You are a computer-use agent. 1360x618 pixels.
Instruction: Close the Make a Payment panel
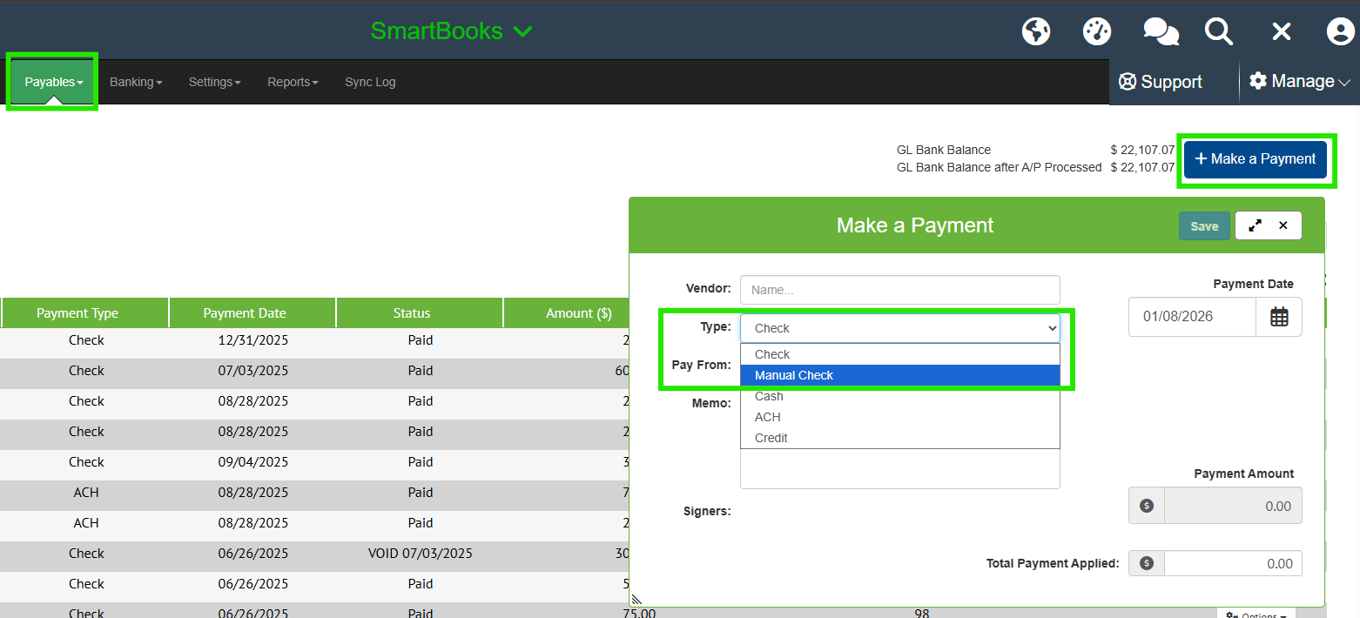tap(1283, 225)
